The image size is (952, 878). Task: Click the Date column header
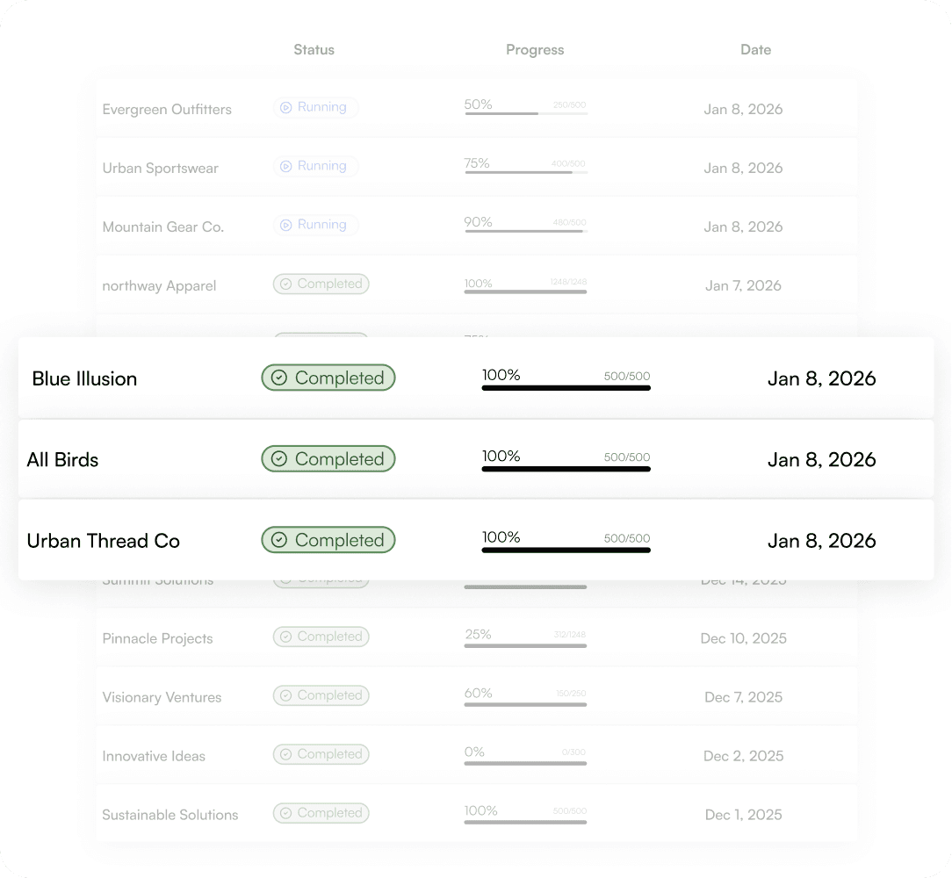756,50
